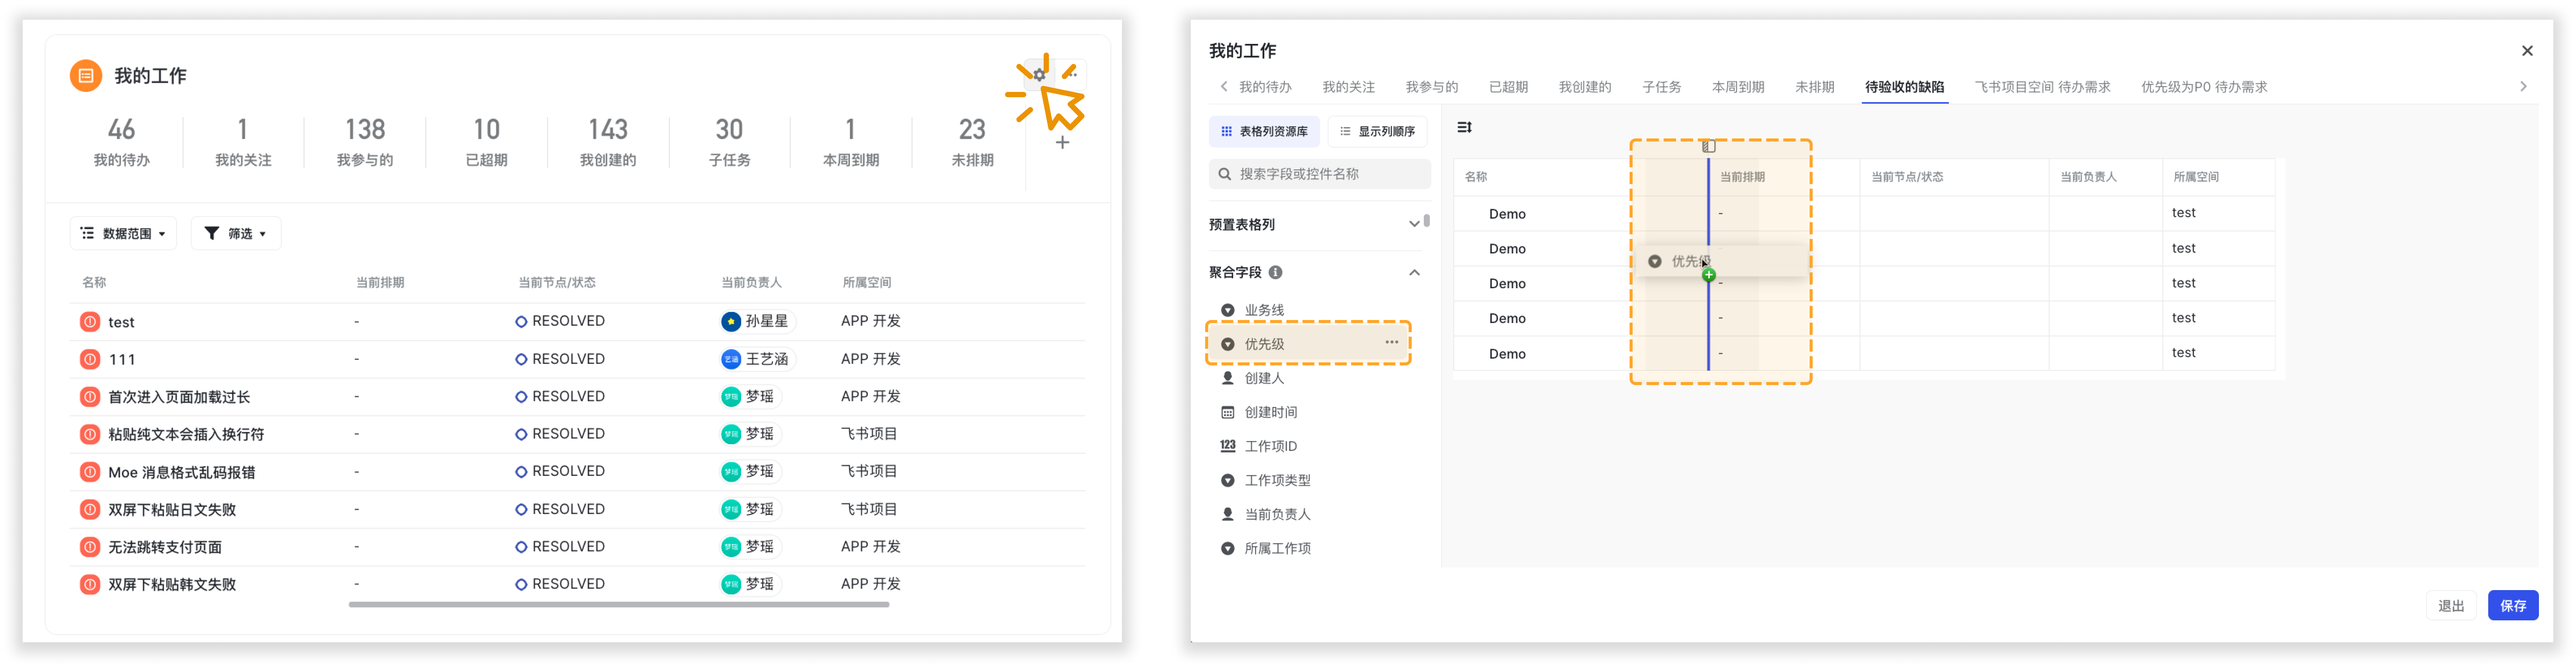This screenshot has height=668, width=2576.
Task: Show more tabs with the right chevron
Action: (2523, 87)
